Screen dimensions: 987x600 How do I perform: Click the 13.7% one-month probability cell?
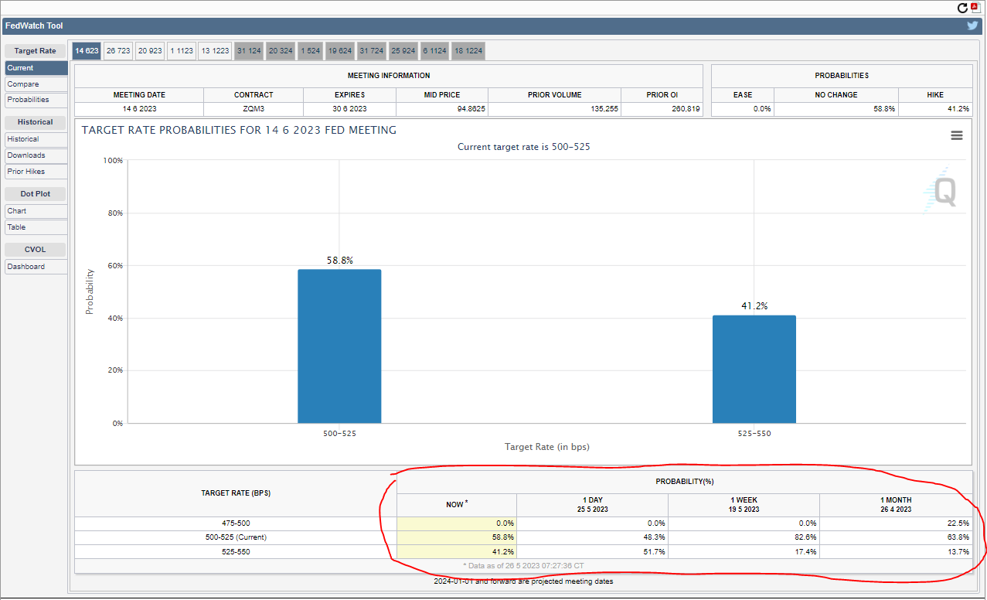pos(896,552)
